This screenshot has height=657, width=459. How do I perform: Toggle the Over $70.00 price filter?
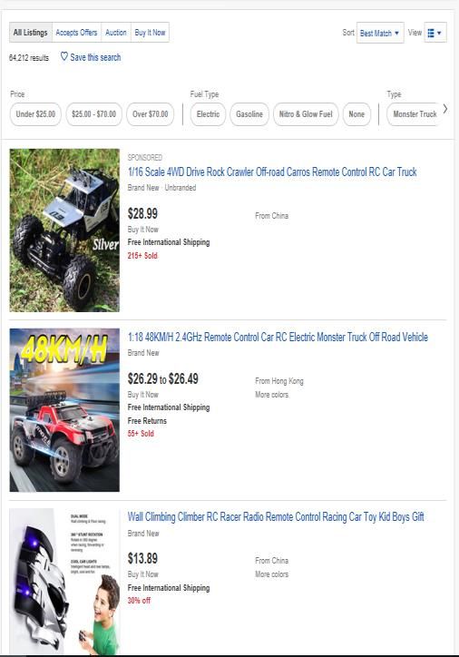point(151,114)
